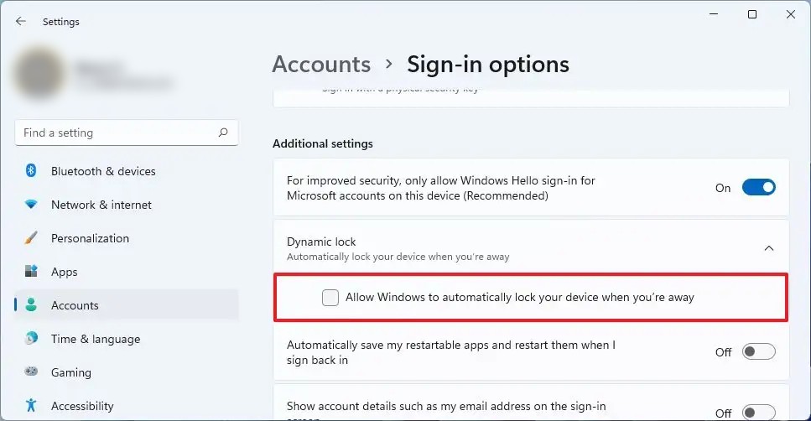Go to Accounts breadcrumb link
Viewport: 811px width, 421px height.
coord(321,64)
